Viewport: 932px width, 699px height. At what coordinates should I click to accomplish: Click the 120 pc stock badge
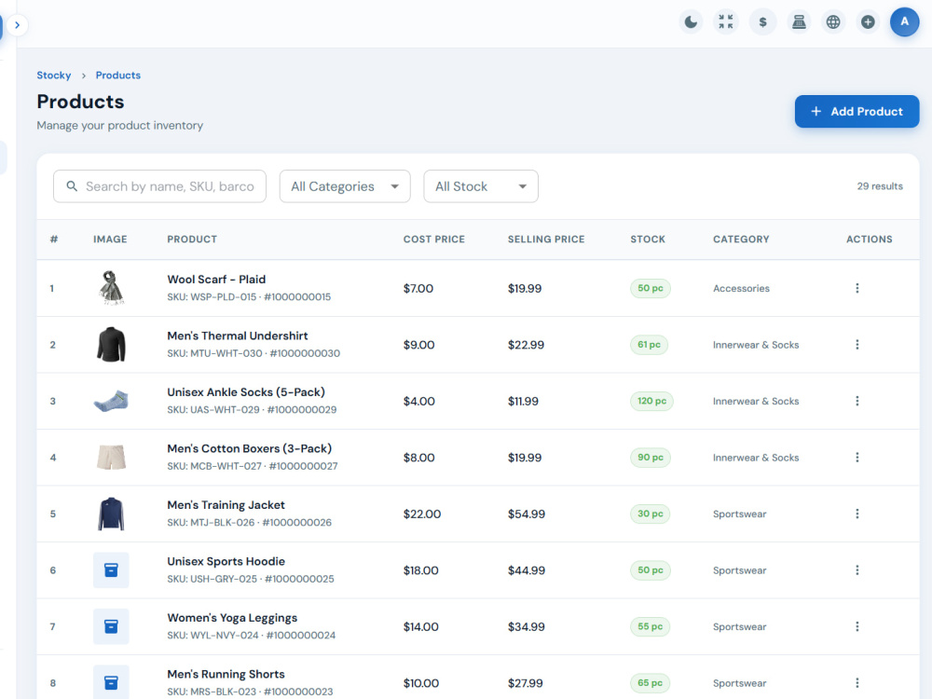[x=651, y=401]
